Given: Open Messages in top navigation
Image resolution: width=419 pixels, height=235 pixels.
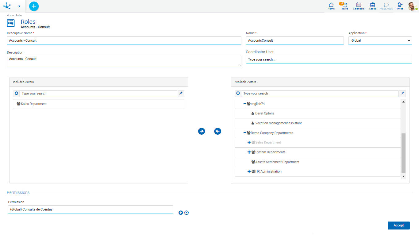Looking at the screenshot, I should (x=386, y=6).
